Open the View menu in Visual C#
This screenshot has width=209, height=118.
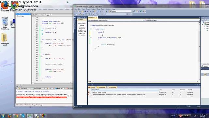pyautogui.click(x=83, y=9)
